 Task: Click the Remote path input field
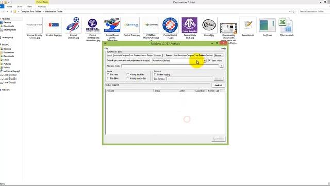coord(193,55)
